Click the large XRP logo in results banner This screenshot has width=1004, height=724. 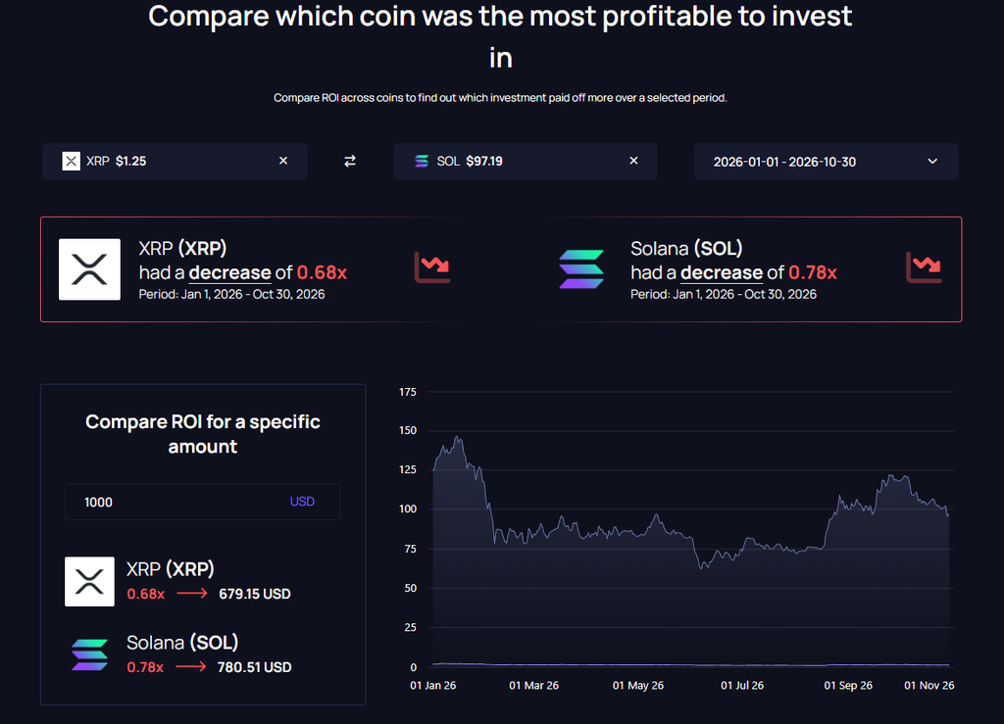click(89, 269)
